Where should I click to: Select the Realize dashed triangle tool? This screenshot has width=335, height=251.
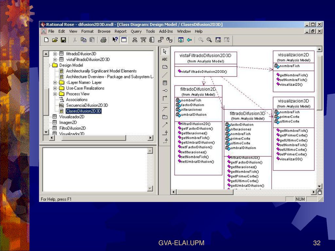[165, 141]
